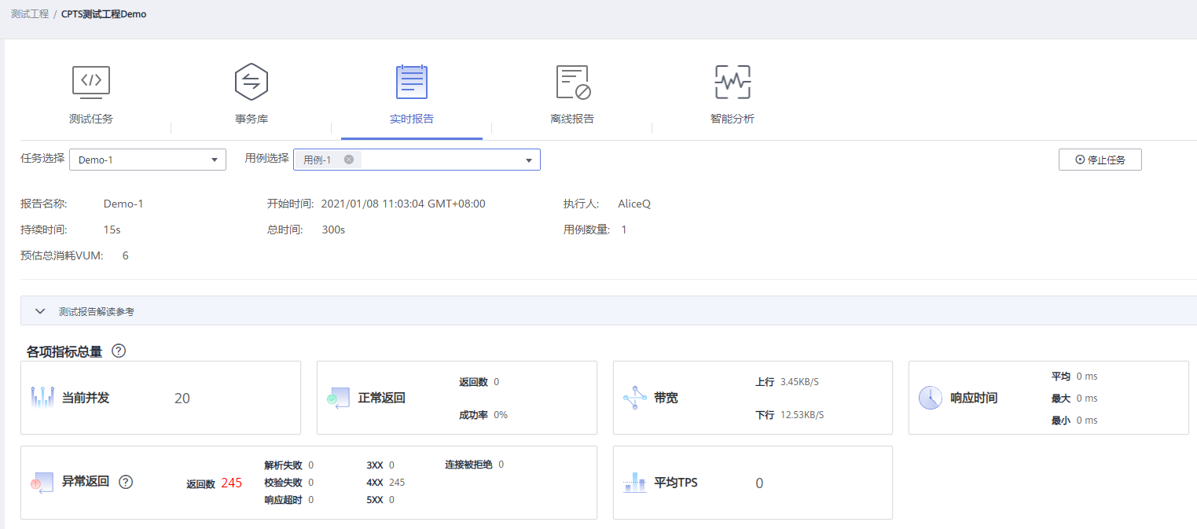Click the 解析失败 label
The image size is (1197, 529).
283,465
